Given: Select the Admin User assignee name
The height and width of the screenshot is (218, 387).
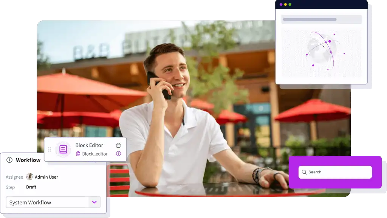Looking at the screenshot, I should [x=46, y=177].
